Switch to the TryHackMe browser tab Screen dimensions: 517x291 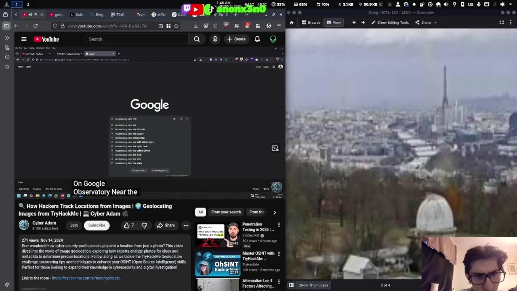click(x=139, y=15)
